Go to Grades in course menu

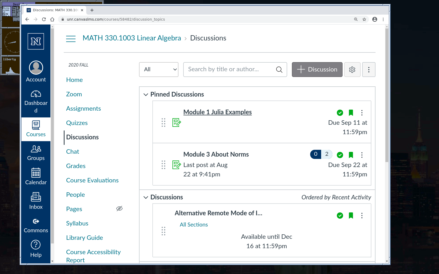pos(76,166)
